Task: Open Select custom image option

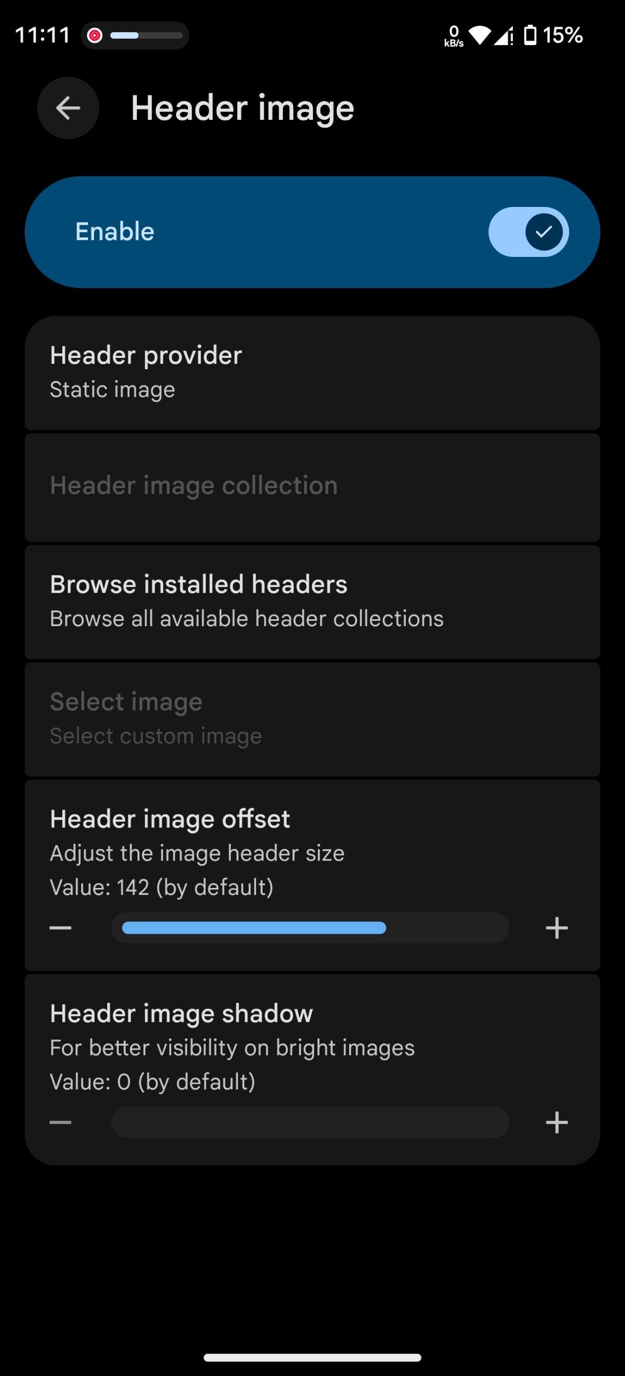Action: (312, 719)
